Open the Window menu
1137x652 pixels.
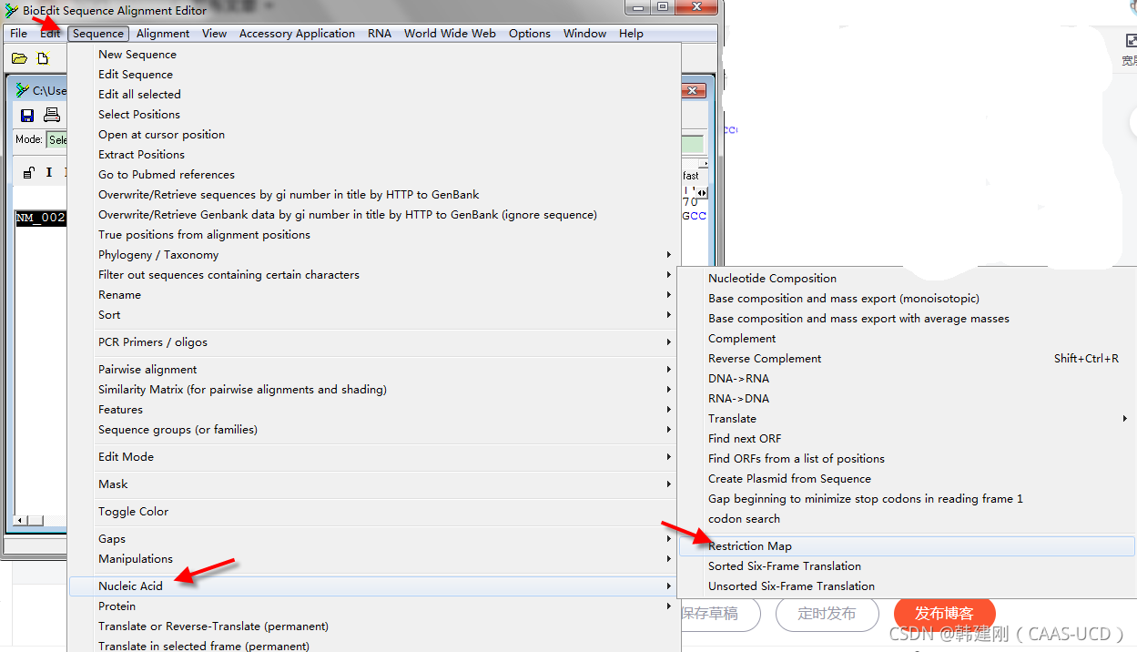584,34
